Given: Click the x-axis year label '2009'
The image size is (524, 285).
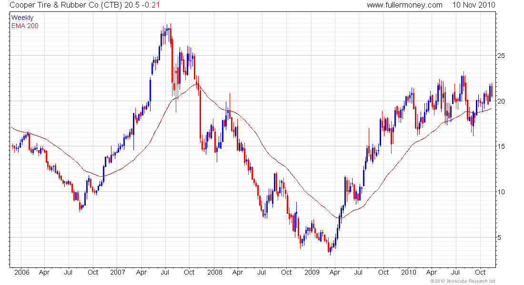Looking at the screenshot, I should pyautogui.click(x=312, y=272).
